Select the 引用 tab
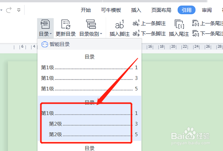The image size is (223, 151). tap(187, 10)
